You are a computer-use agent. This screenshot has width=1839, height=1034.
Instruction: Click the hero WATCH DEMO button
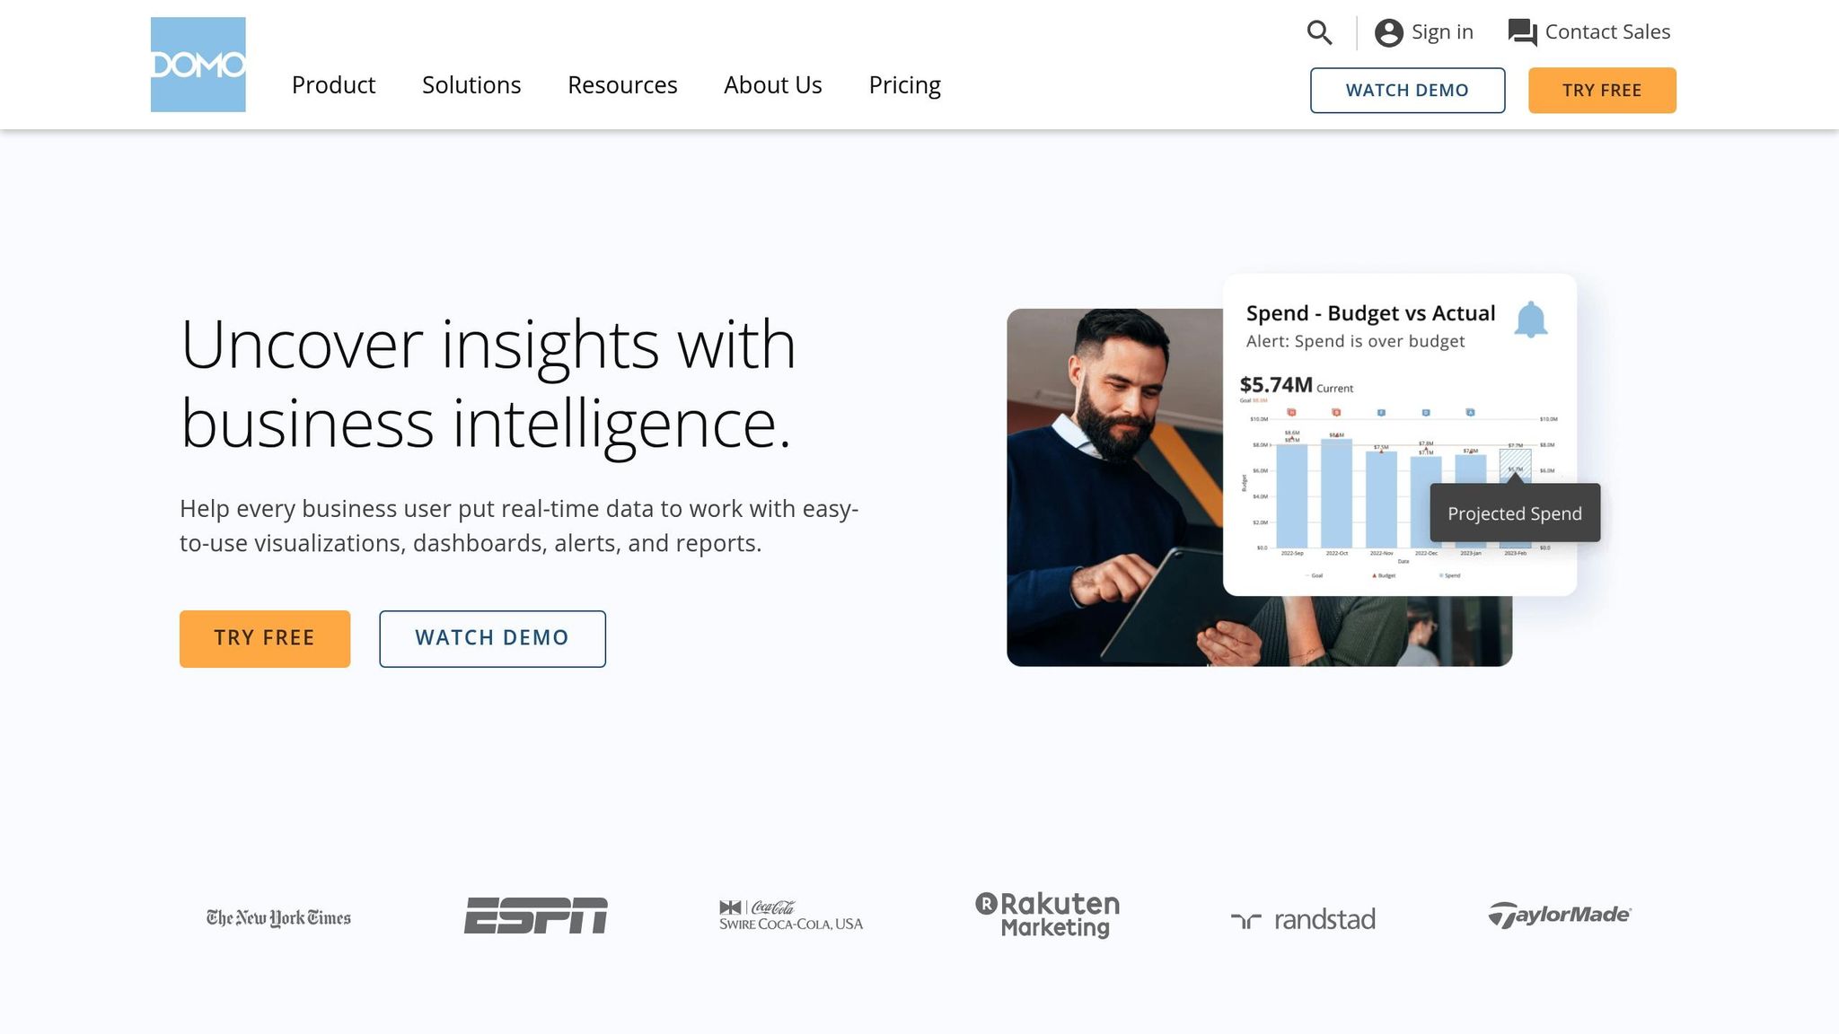(492, 639)
